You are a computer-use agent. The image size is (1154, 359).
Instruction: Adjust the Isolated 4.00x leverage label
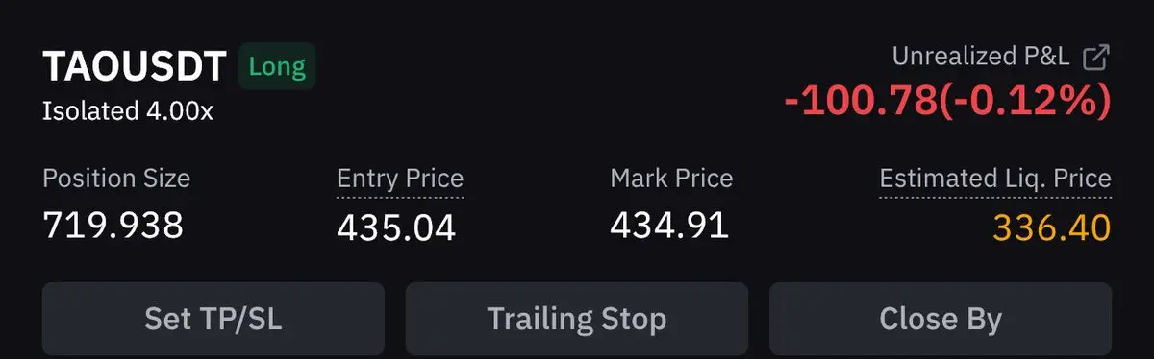[x=128, y=111]
